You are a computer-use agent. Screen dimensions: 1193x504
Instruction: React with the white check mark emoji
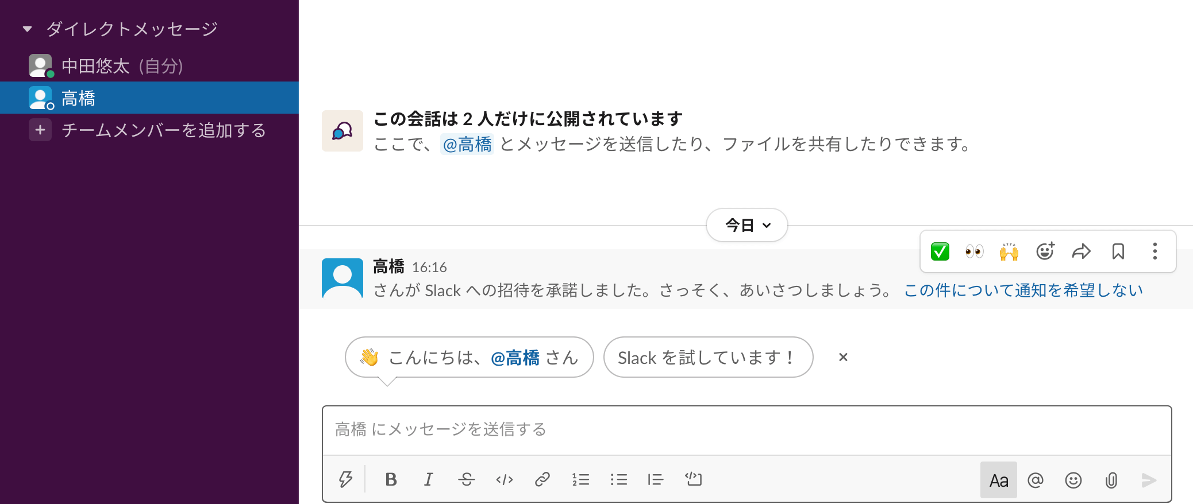click(x=939, y=251)
